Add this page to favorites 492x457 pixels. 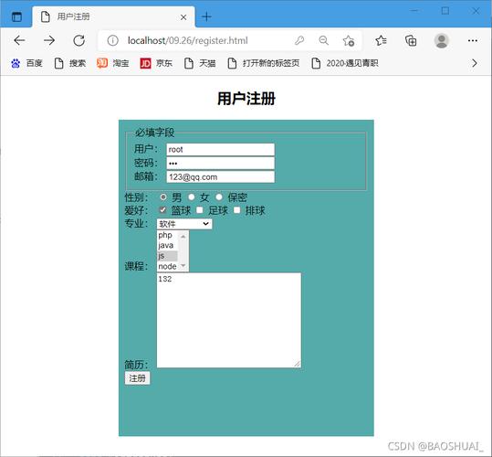pyautogui.click(x=349, y=40)
